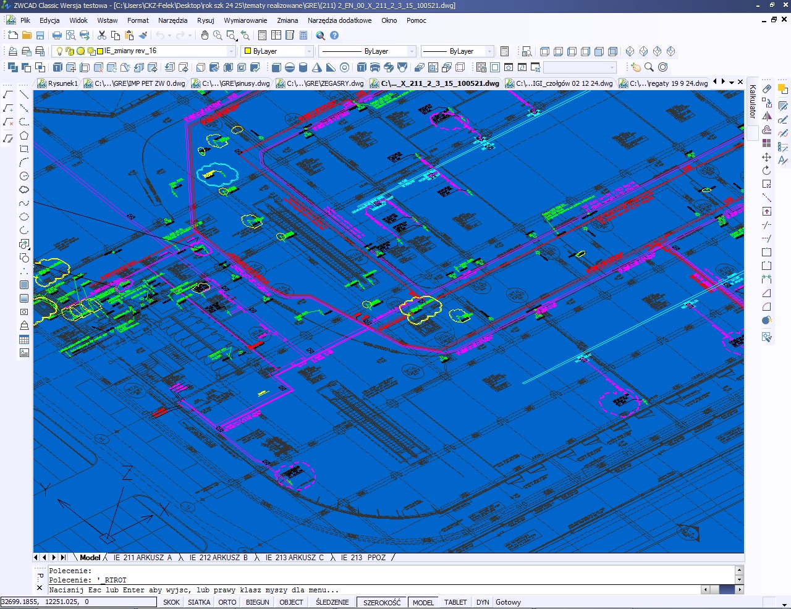The width and height of the screenshot is (791, 609).
Task: Open the Help question mark icon
Action: pyautogui.click(x=334, y=35)
